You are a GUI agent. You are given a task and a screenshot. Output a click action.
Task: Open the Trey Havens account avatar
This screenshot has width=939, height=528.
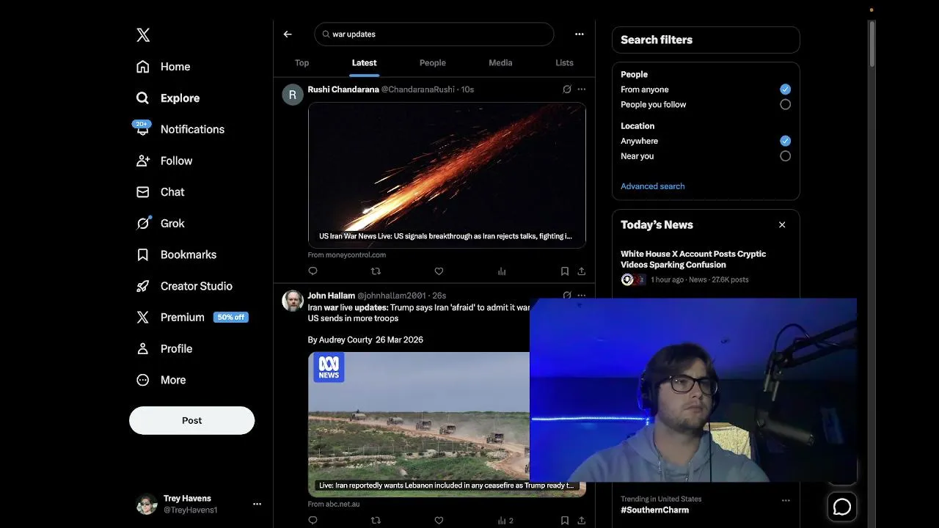point(147,505)
